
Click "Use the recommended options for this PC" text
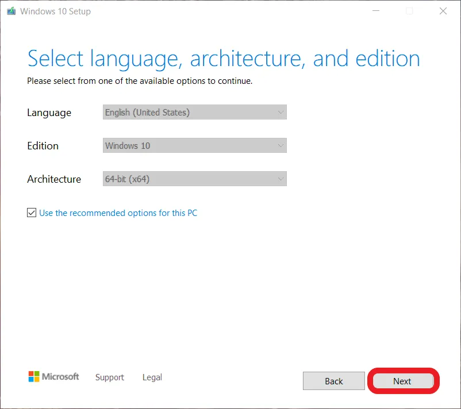pos(118,213)
